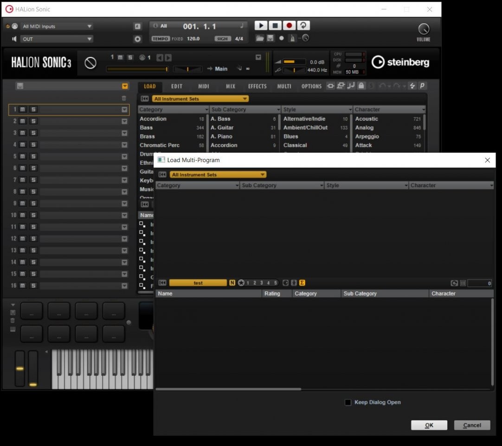Screen dimensions: 502x446
Task: Click the P icon in toolbar
Action: (x=422, y=85)
